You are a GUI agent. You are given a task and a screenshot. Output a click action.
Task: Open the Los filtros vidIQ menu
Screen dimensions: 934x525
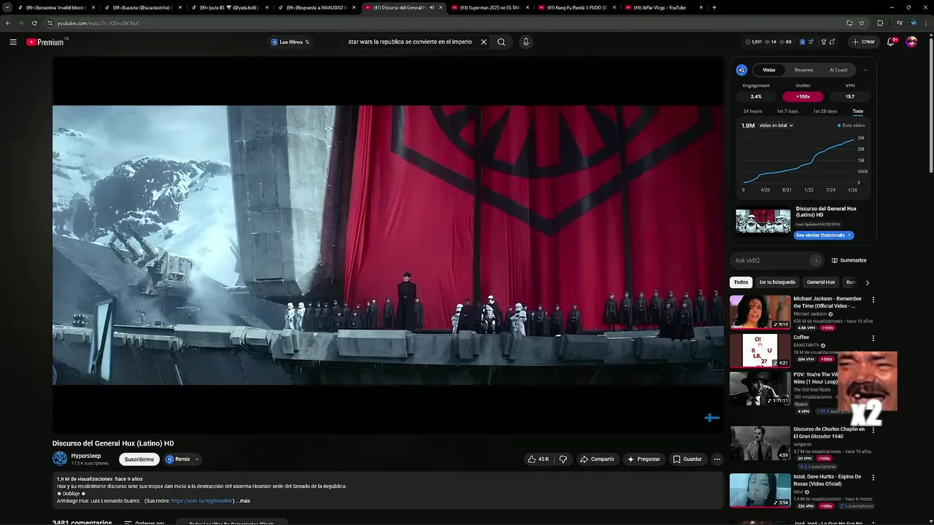290,42
